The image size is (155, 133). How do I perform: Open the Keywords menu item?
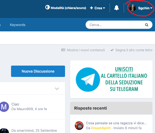17,25
